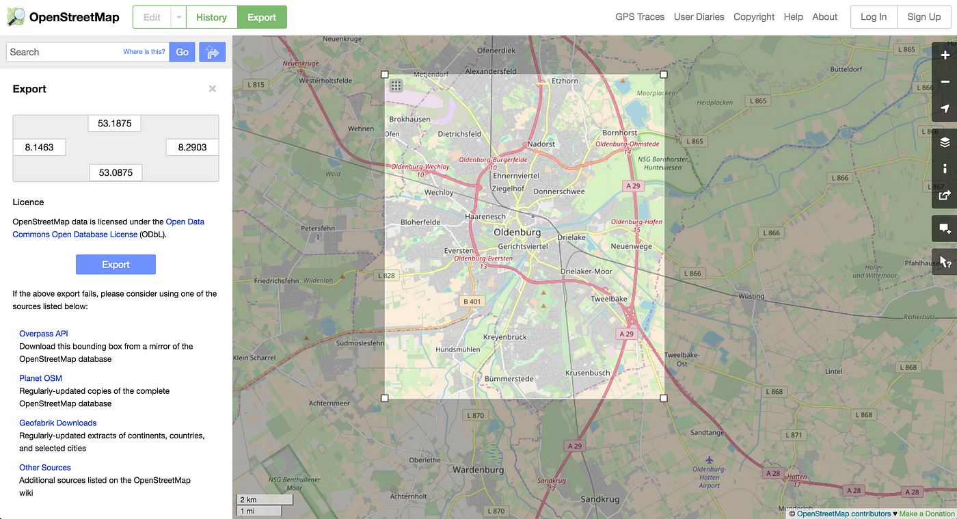
Task: Click the Wardenburg label on map
Action: click(x=478, y=470)
